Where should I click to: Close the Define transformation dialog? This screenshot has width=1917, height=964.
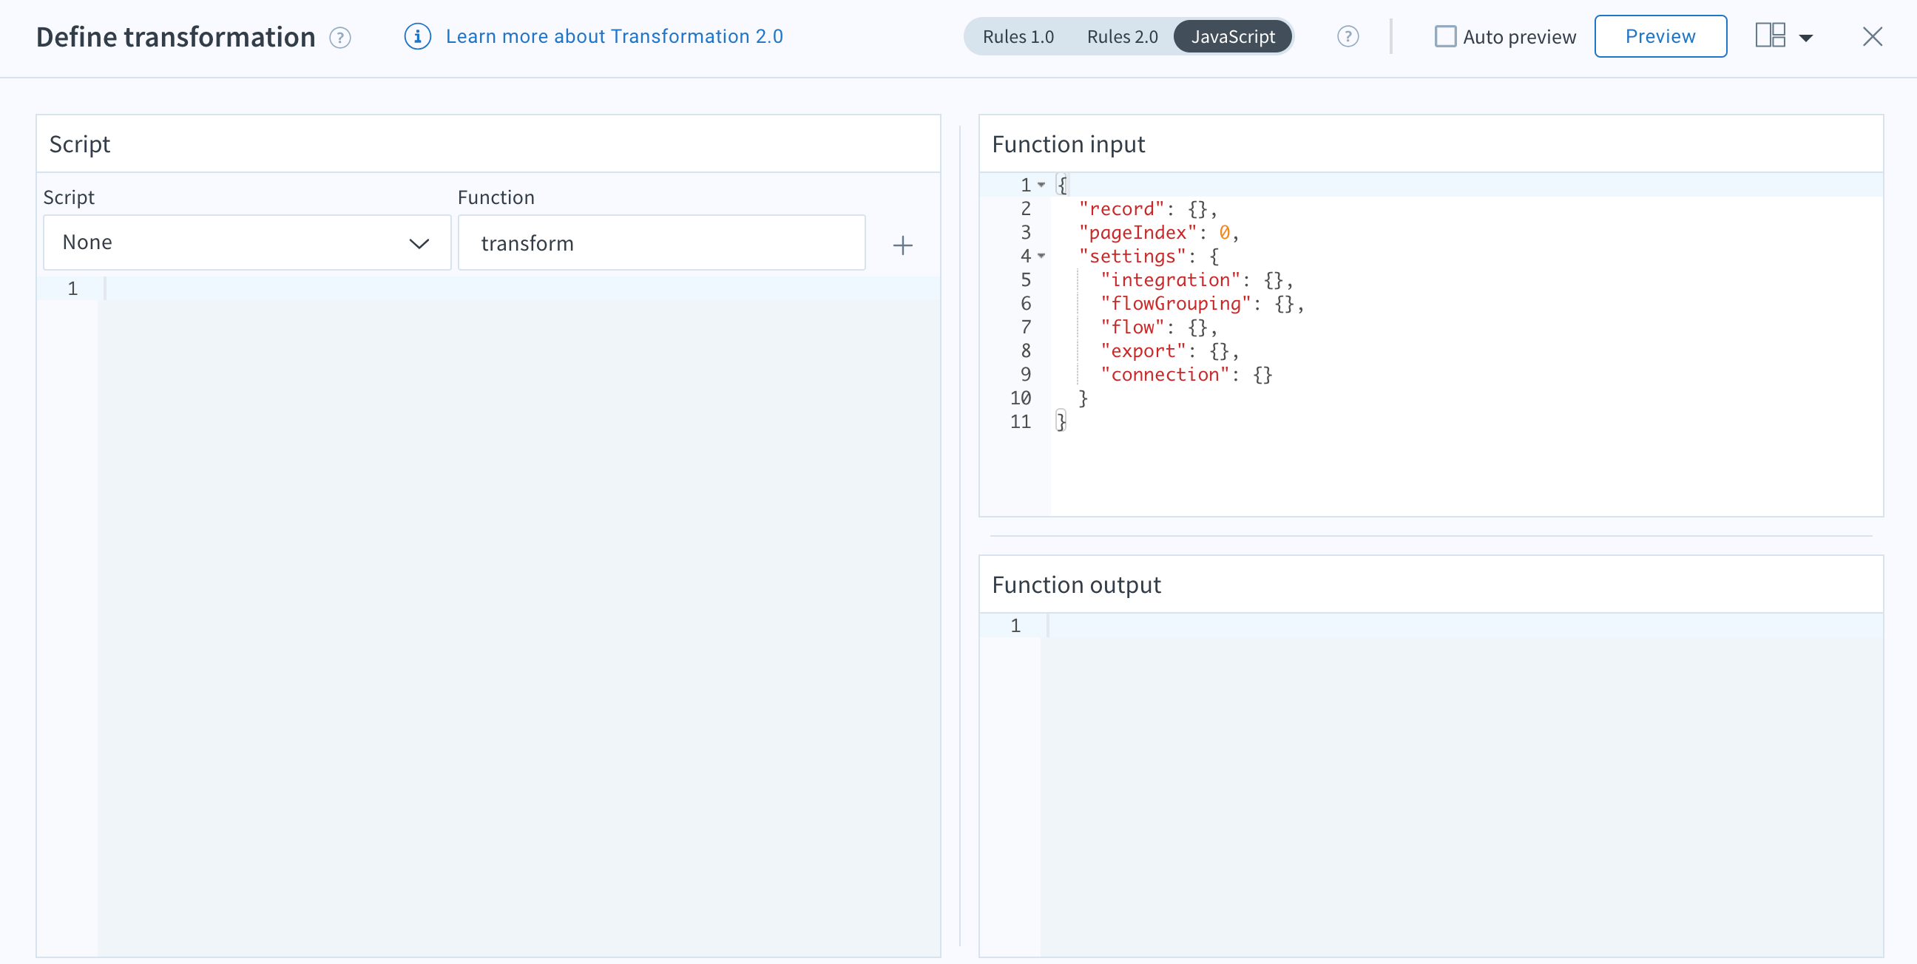[1873, 36]
